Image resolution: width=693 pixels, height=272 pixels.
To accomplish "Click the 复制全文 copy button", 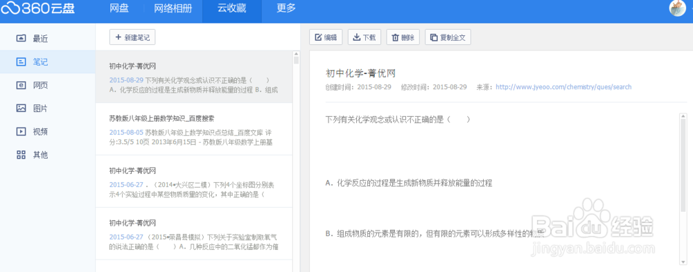I will pos(448,37).
